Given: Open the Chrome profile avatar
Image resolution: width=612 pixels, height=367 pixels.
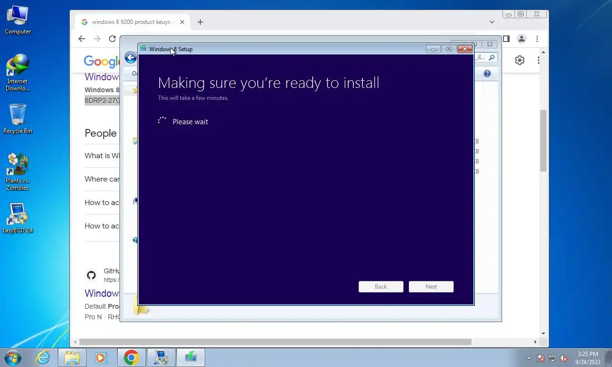Looking at the screenshot, I should 522,39.
